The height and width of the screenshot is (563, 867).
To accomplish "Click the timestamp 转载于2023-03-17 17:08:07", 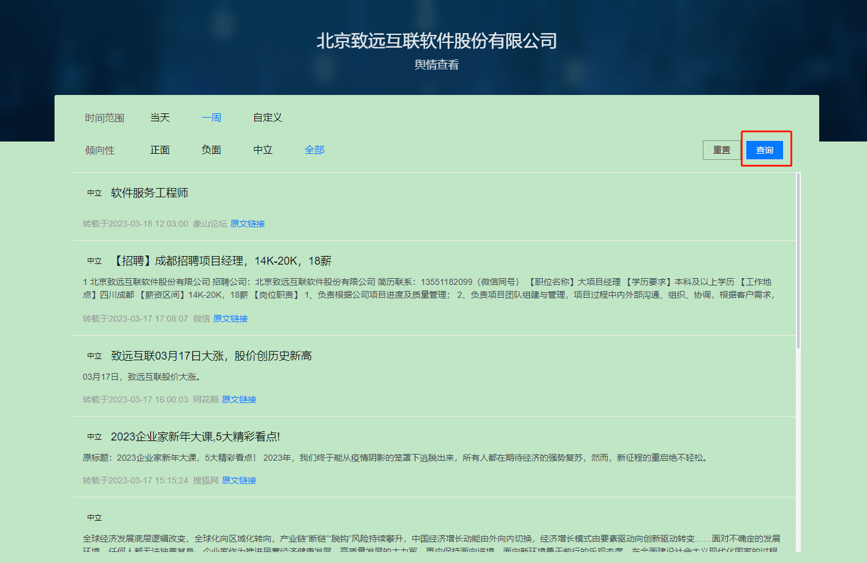I will tap(135, 319).
